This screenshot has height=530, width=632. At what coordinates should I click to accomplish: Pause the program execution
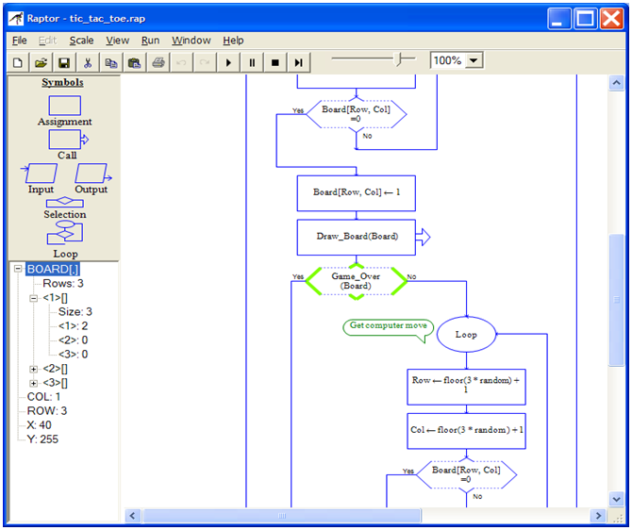(252, 62)
